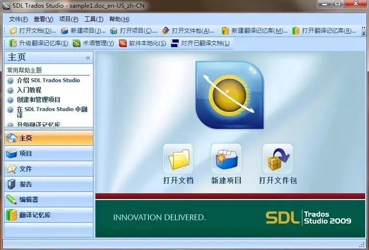Switch to the 翻译记忆库 view
Image resolution: width=369 pixels, height=250 pixels.
click(x=49, y=215)
